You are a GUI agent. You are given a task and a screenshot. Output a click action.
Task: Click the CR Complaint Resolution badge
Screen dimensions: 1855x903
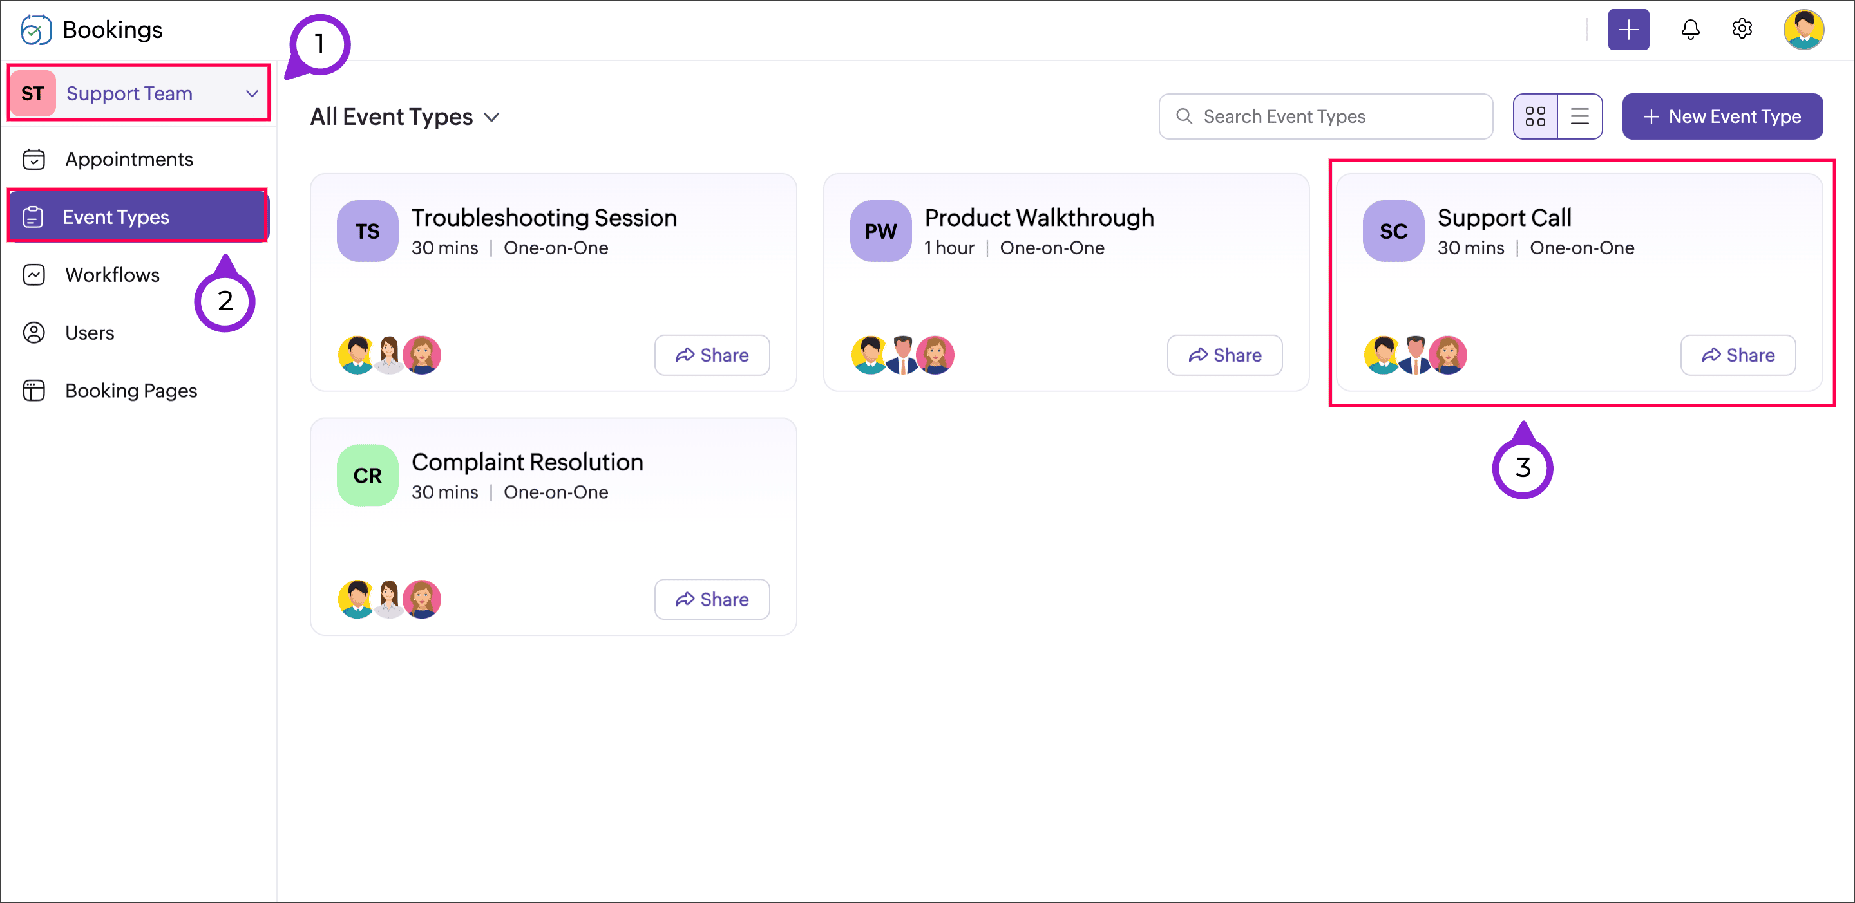(367, 475)
